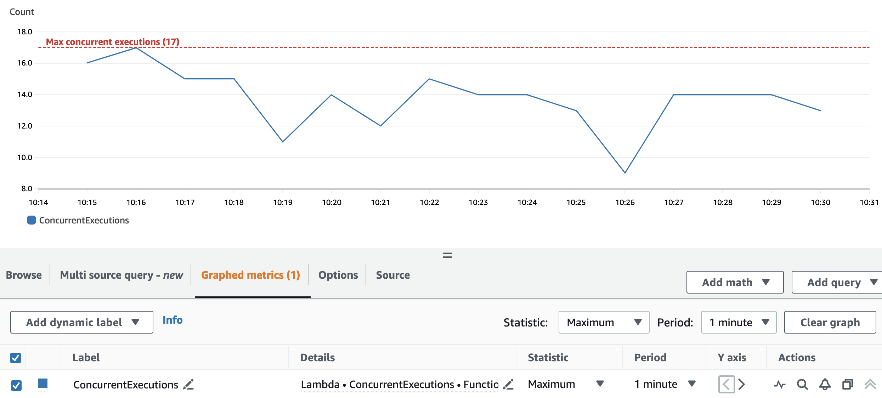Viewport: 882px width, 398px height.
Task: Click the Clear graph button
Action: pos(830,322)
